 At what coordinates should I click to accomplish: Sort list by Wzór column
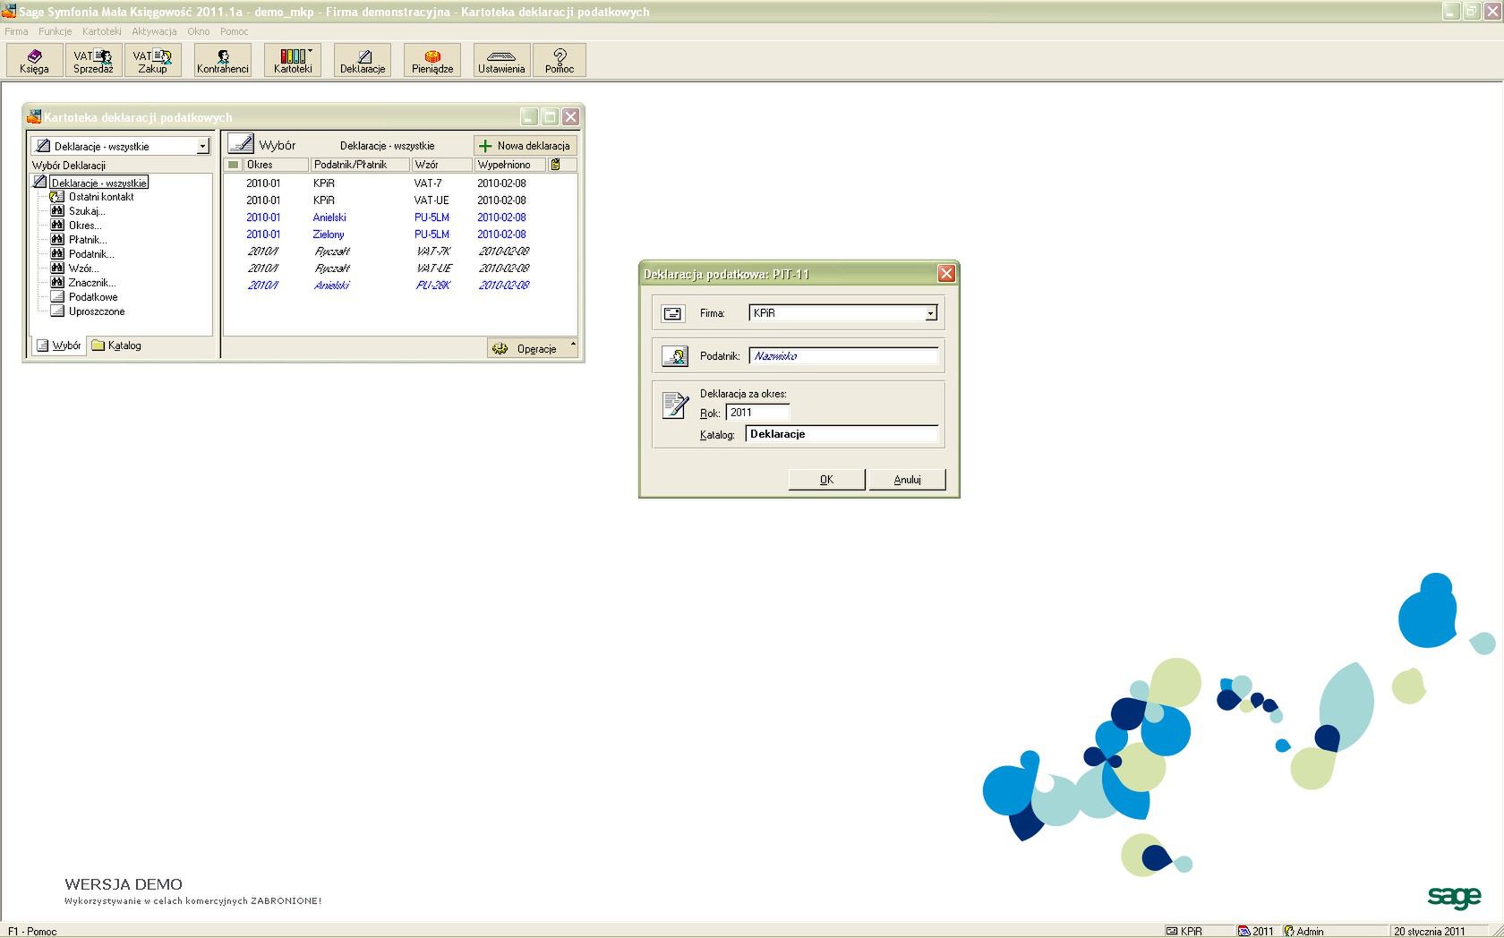click(441, 165)
